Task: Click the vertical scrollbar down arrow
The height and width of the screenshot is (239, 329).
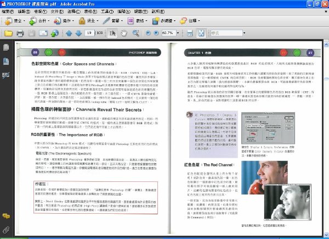Action: pos(326,235)
